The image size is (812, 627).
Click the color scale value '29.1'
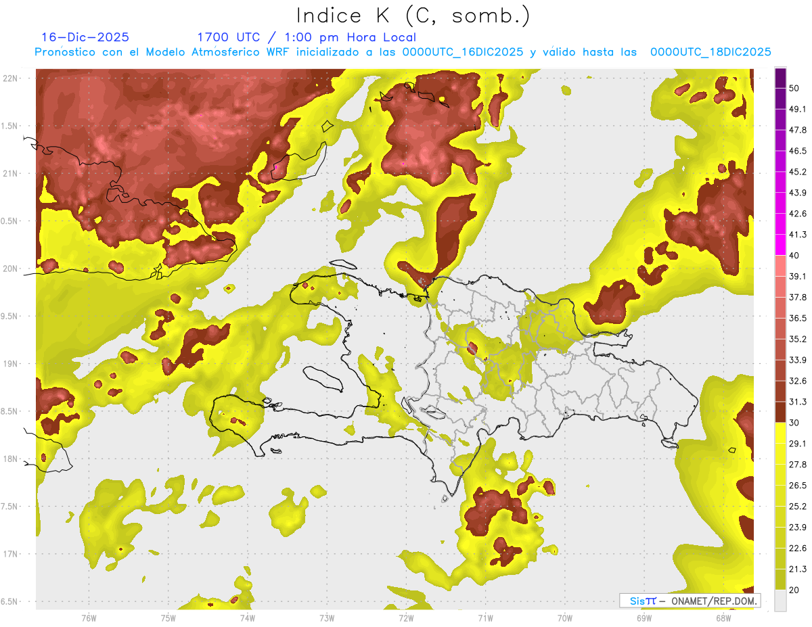click(x=798, y=444)
